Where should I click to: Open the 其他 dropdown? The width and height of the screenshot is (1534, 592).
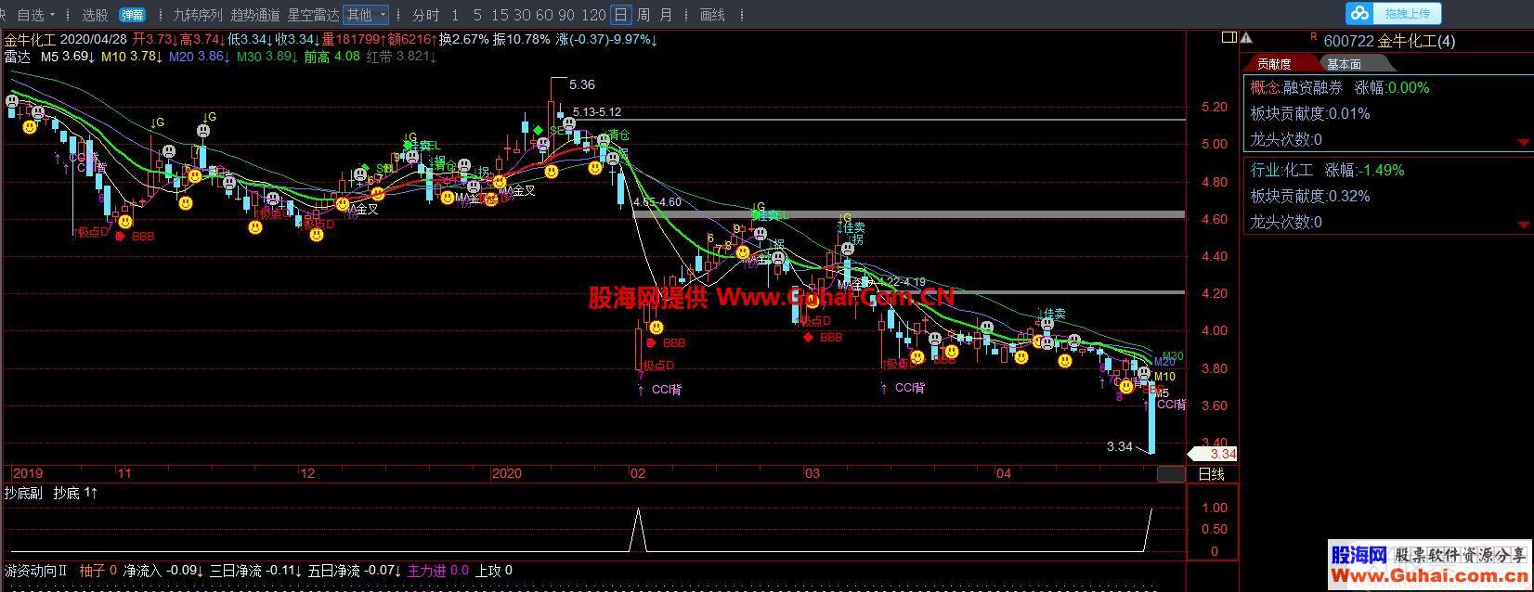[366, 15]
